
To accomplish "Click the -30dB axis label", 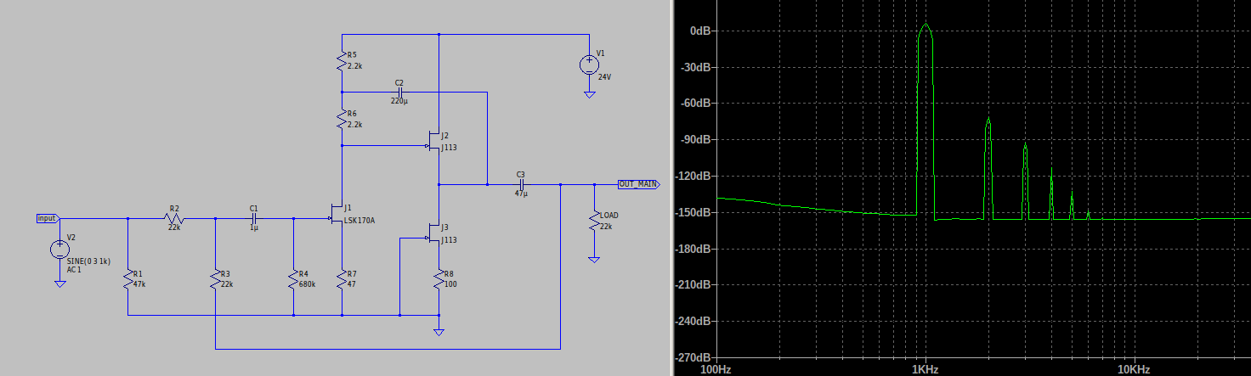I will [695, 67].
